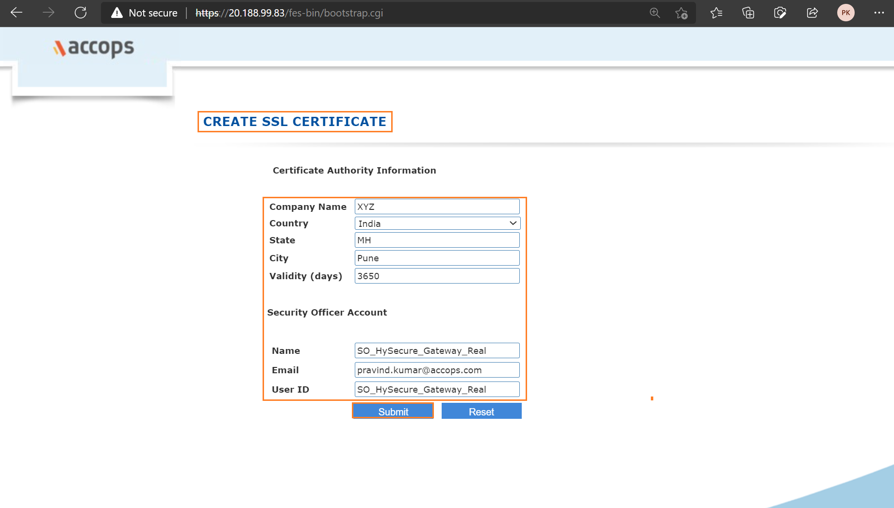Reload the current page
Screen dimensions: 894x508
pos(81,13)
